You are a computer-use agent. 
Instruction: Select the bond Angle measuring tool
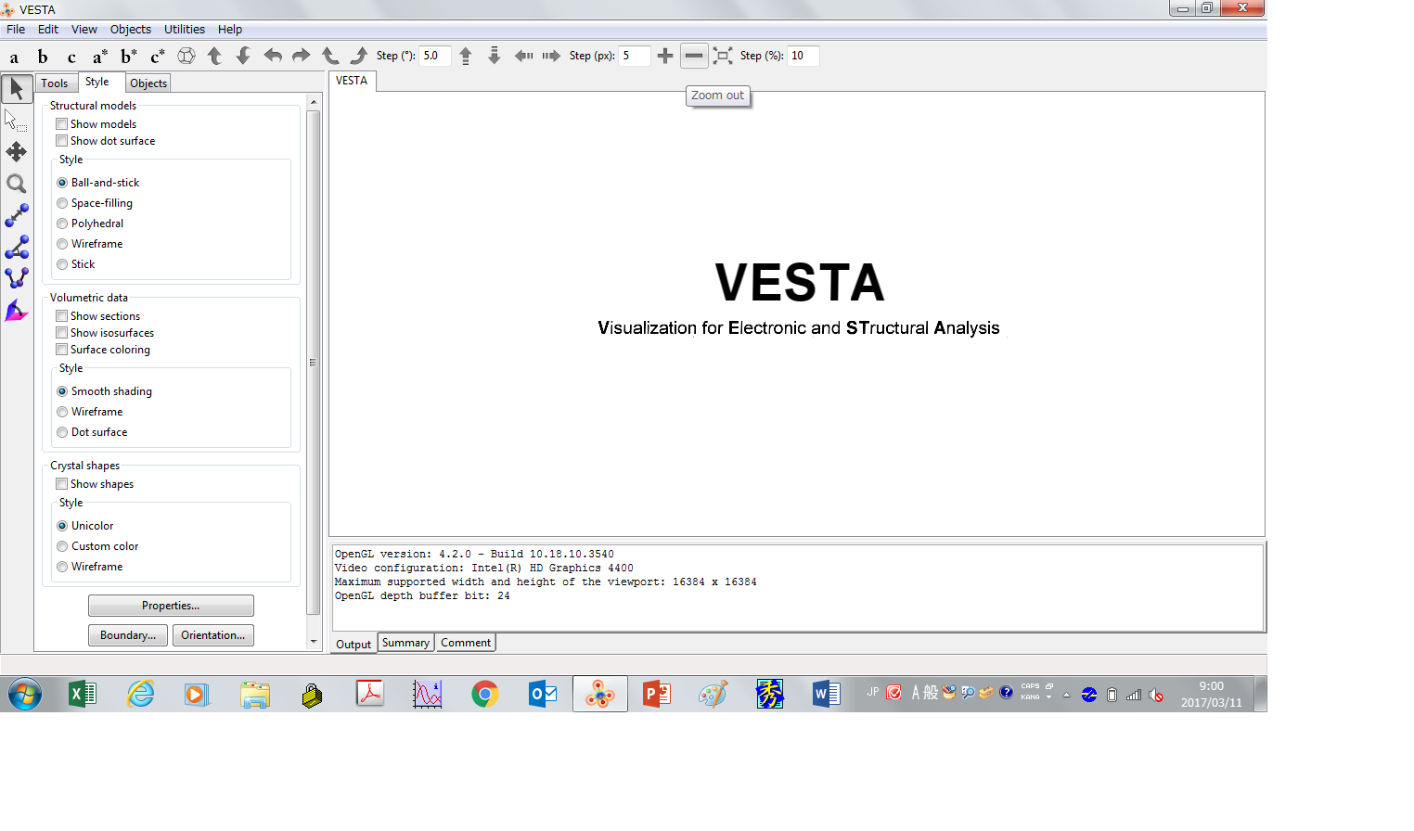coord(17,247)
